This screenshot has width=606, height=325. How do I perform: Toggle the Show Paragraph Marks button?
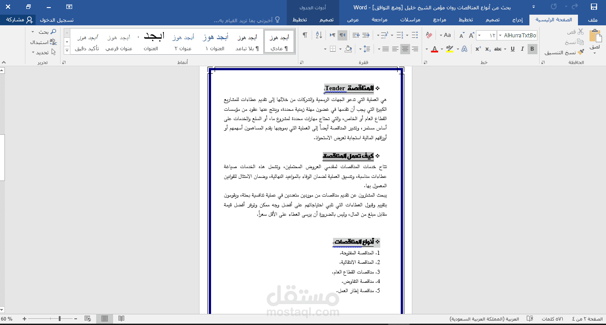304,35
